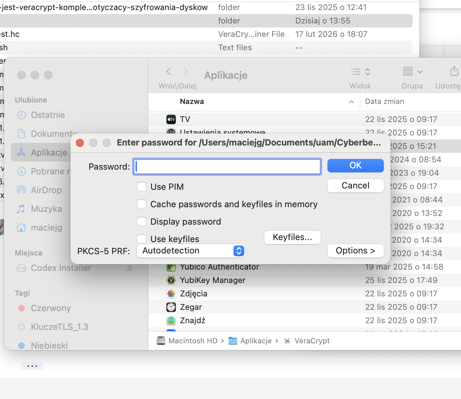
Task: Open the Znajdź app icon
Action: tap(171, 321)
